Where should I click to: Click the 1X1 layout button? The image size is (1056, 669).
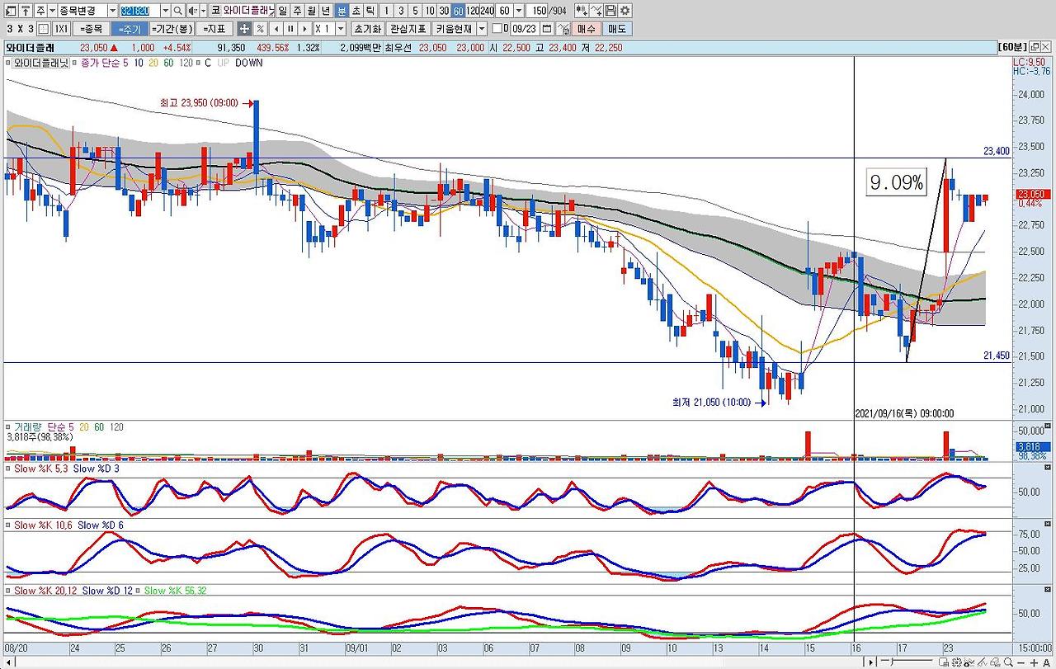[x=60, y=29]
